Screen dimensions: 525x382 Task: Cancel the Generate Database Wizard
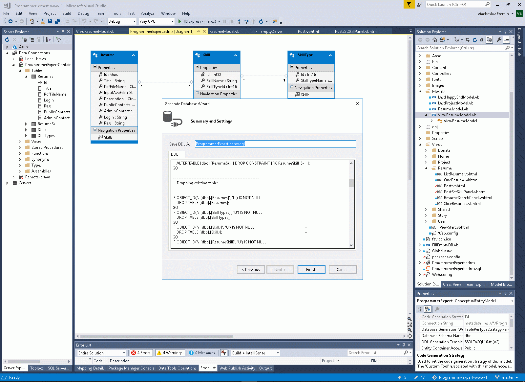coord(343,270)
